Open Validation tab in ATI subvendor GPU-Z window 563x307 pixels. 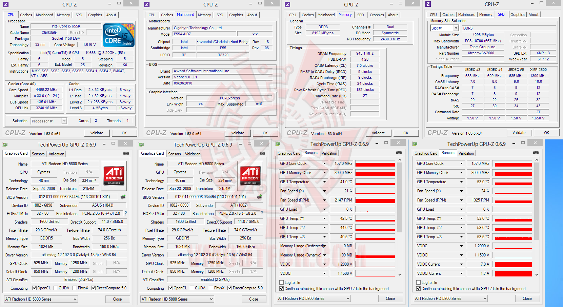click(193, 154)
